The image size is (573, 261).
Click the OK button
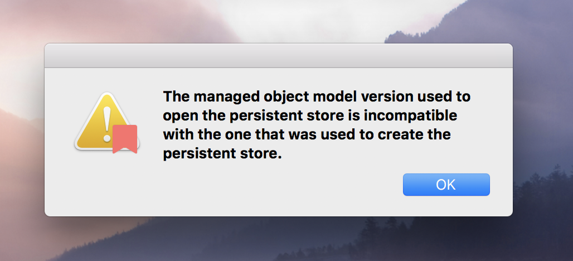click(x=446, y=185)
